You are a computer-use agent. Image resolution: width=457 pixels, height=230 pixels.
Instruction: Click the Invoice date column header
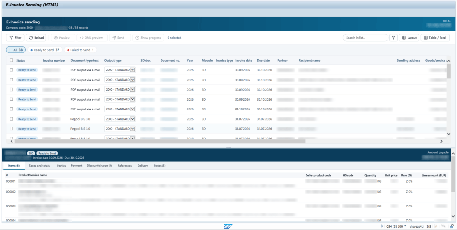click(x=243, y=60)
